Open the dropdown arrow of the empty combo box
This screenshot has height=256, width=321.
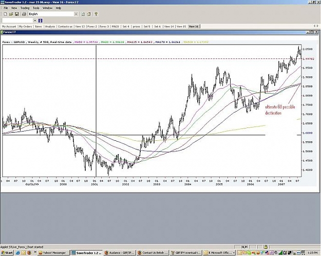point(35,20)
